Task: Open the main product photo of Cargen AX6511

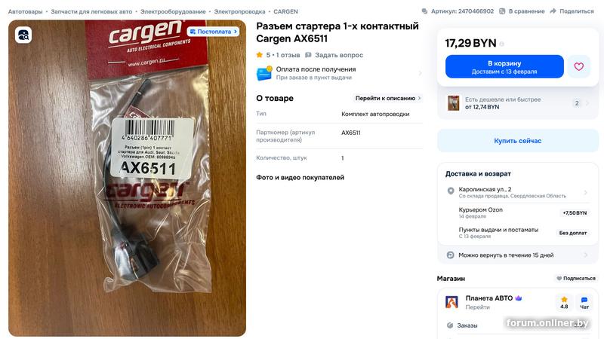Action: [127, 178]
